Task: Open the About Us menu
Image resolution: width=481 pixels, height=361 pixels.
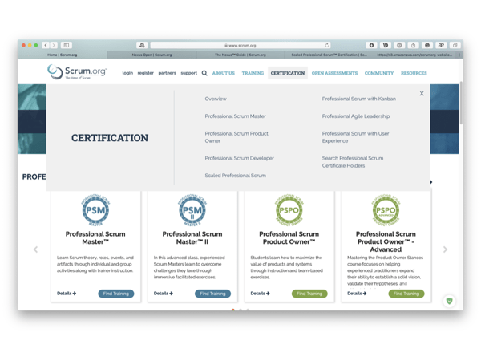Action: (x=224, y=73)
